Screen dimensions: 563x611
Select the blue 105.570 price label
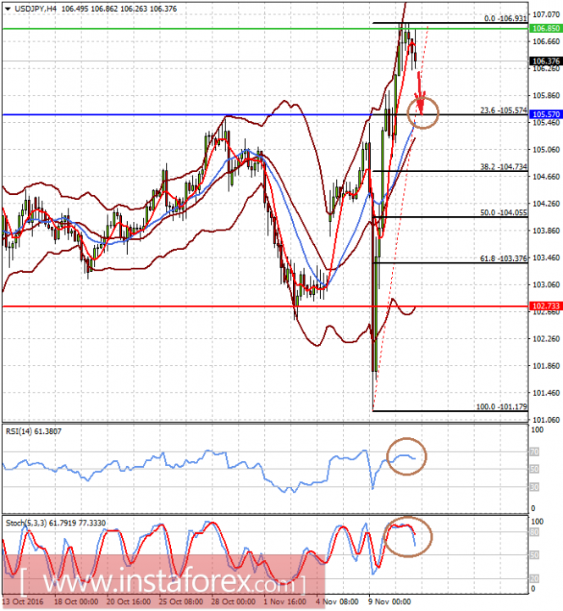(545, 114)
